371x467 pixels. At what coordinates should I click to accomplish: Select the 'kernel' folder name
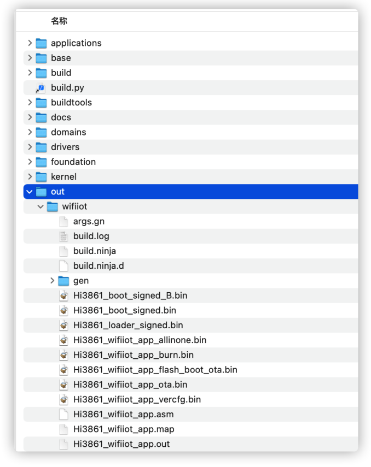[63, 177]
